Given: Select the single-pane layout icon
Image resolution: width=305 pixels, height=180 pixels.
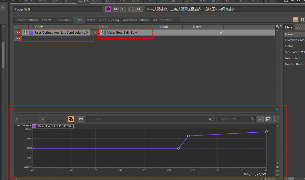Looking at the screenshot, I should [296, 19].
